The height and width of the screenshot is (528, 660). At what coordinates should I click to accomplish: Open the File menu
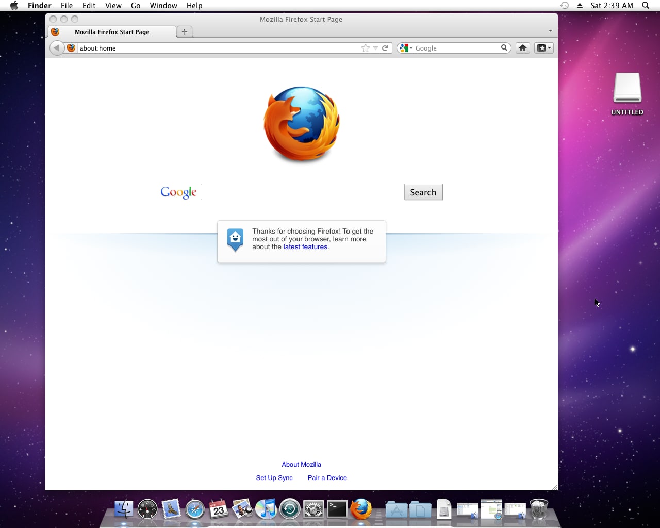67,5
